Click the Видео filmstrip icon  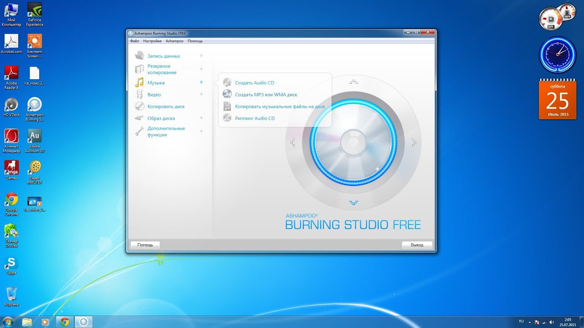tap(140, 94)
